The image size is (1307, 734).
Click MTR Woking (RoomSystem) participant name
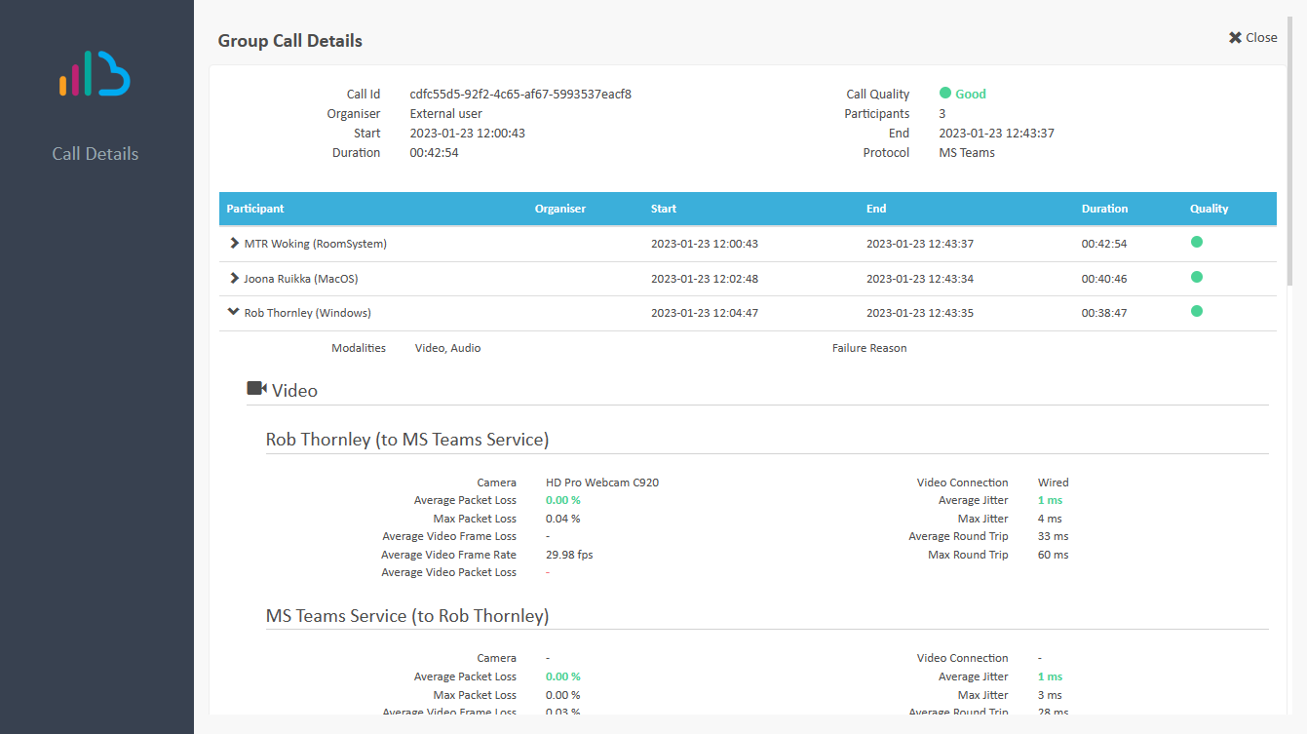316,244
